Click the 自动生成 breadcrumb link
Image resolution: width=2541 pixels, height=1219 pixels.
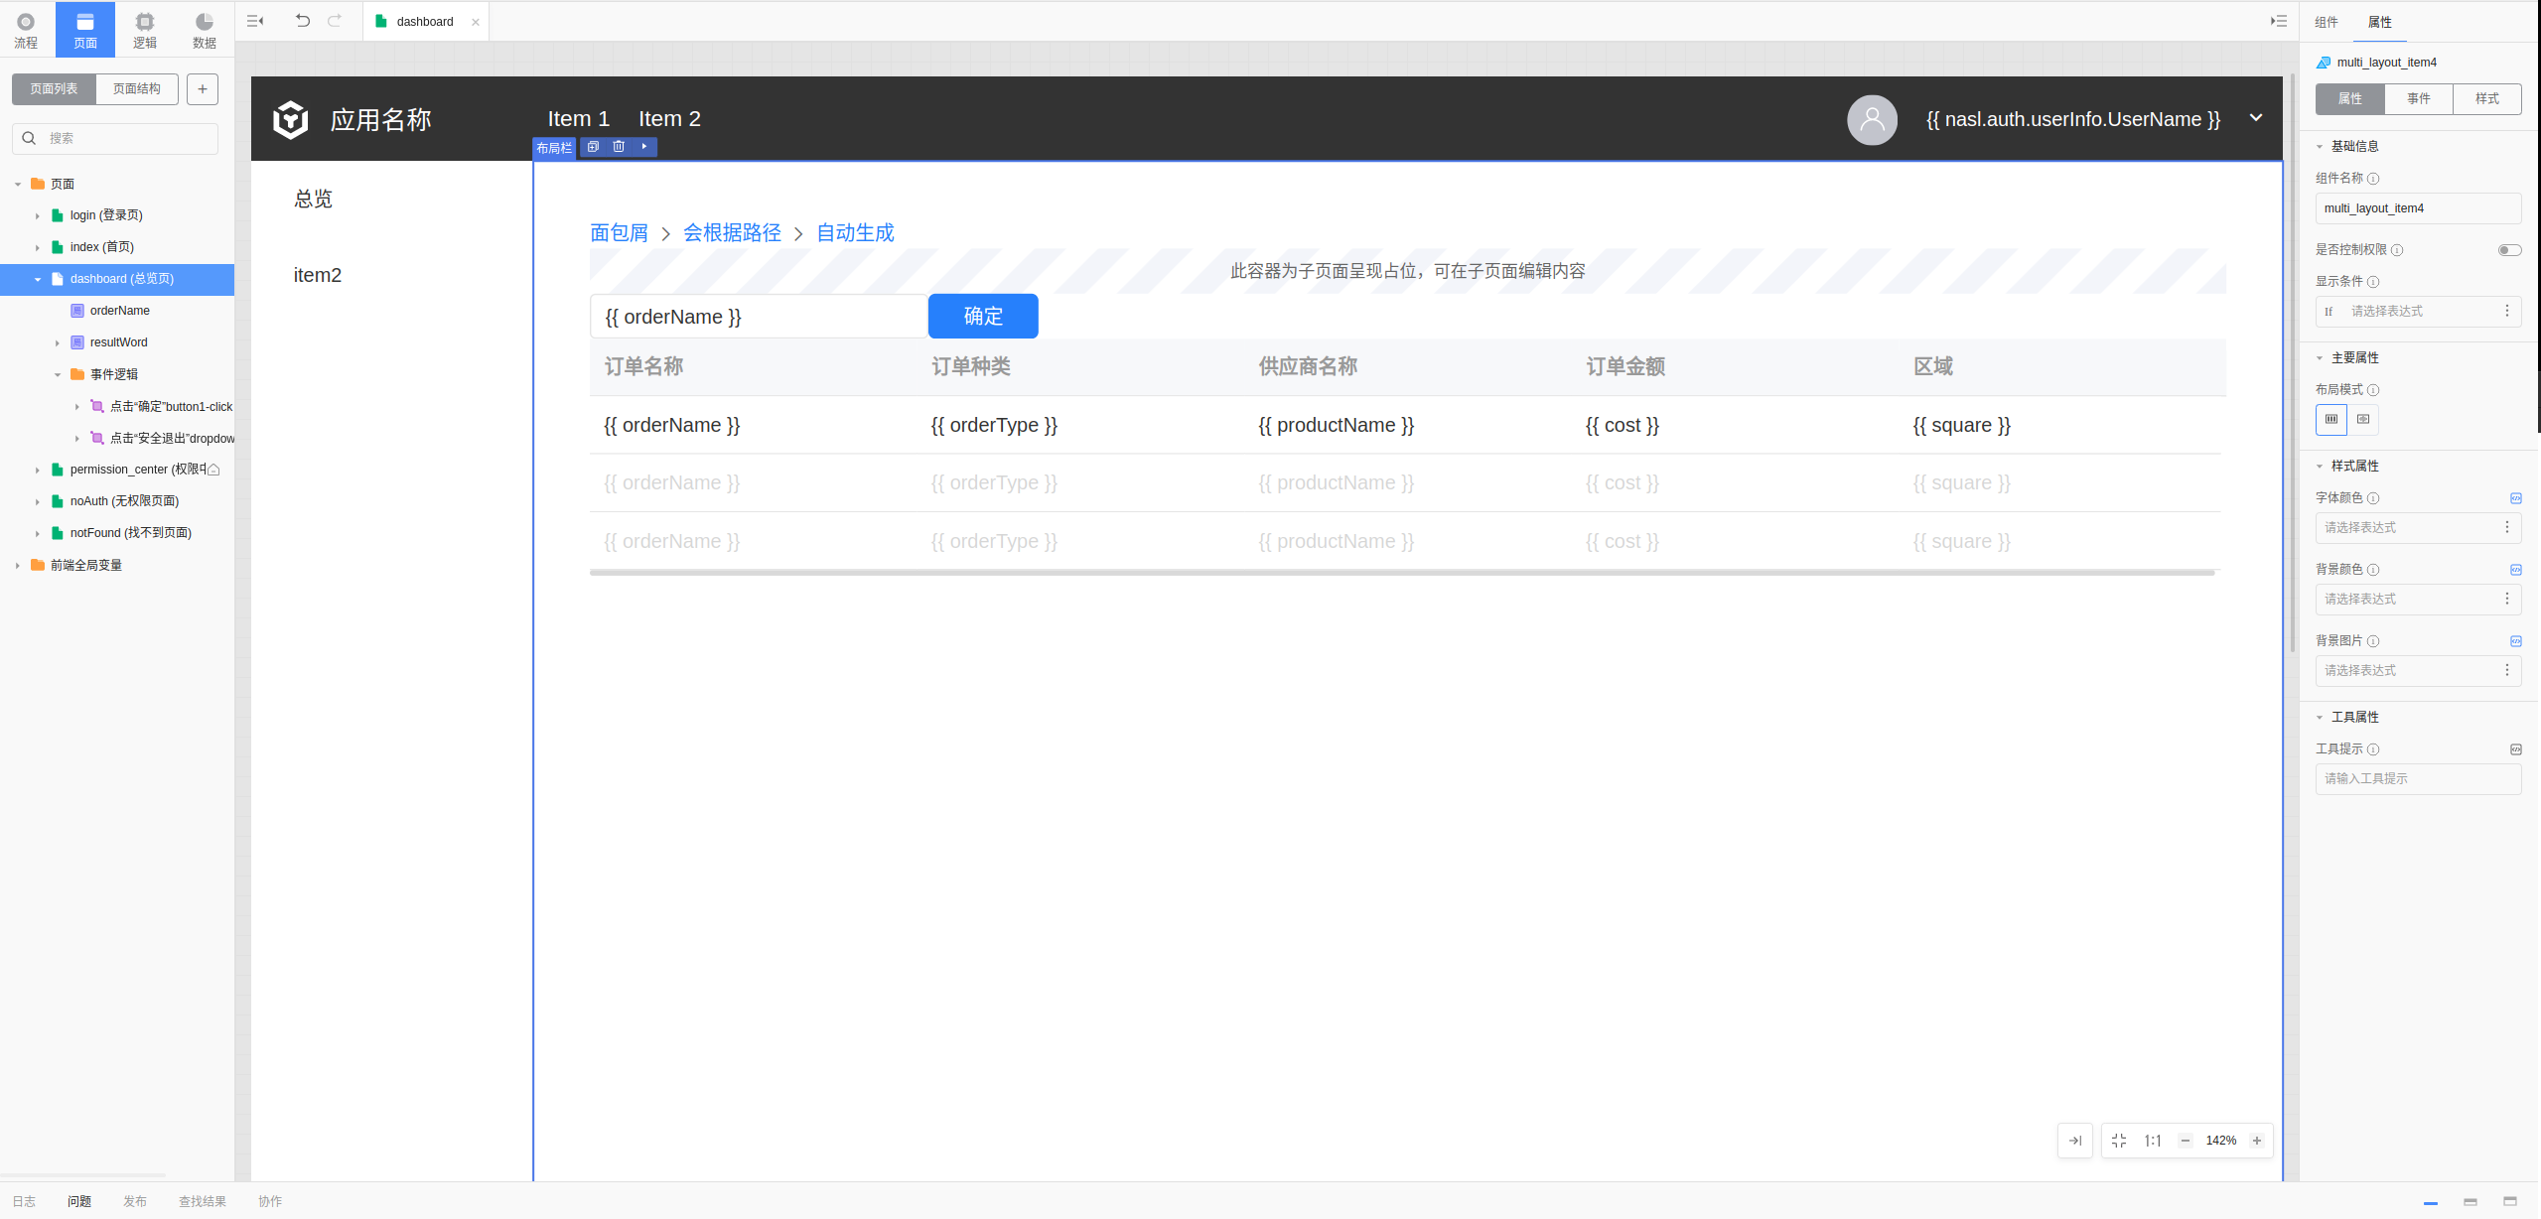[x=855, y=233]
